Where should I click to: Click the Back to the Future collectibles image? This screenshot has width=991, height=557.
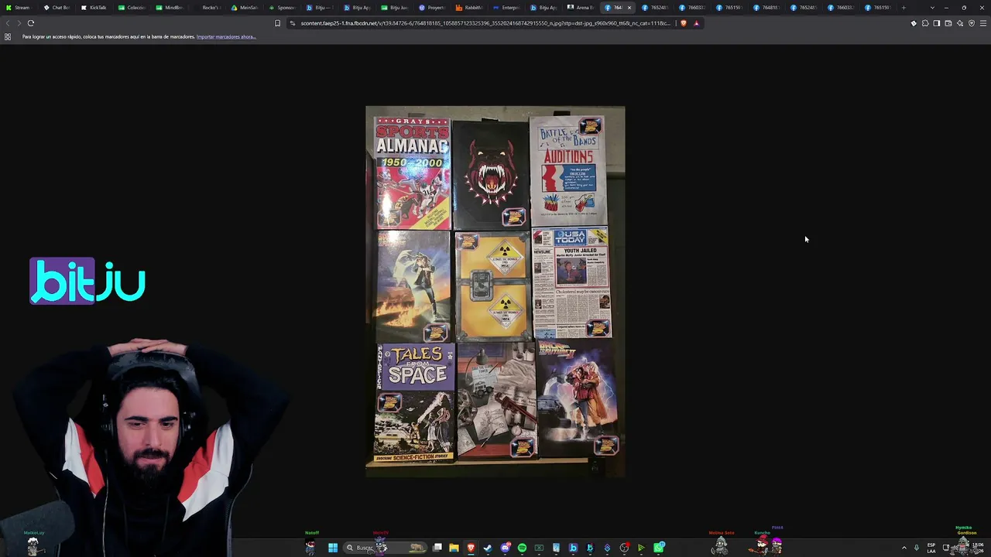pos(495,292)
